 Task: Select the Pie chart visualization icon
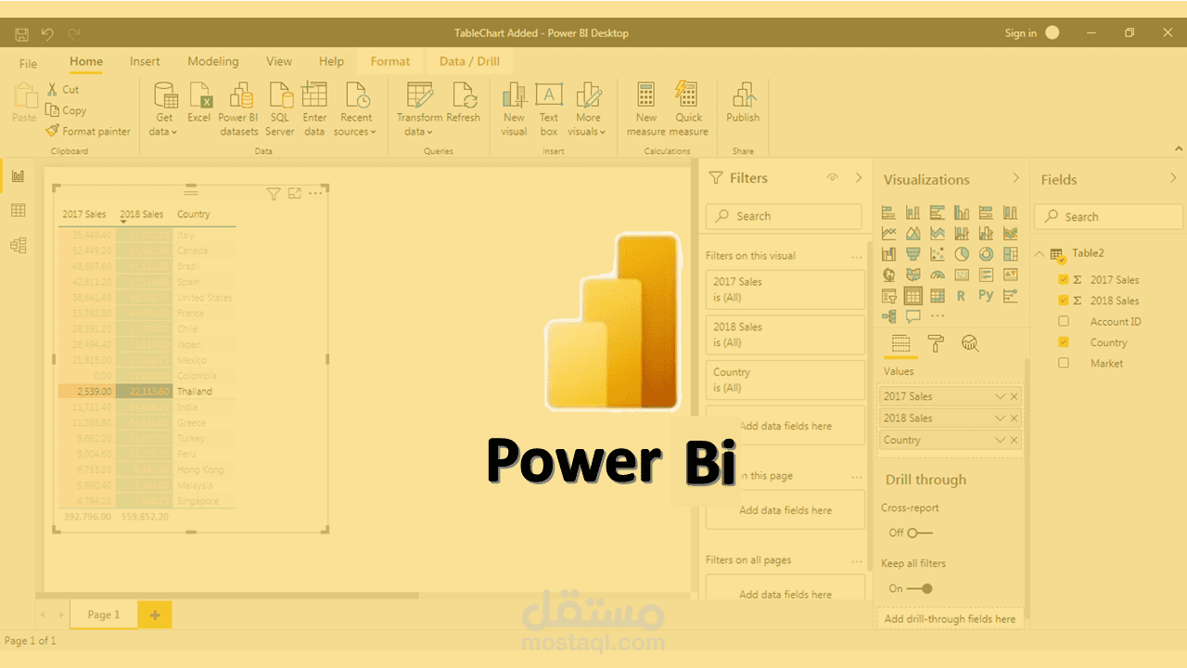[962, 253]
